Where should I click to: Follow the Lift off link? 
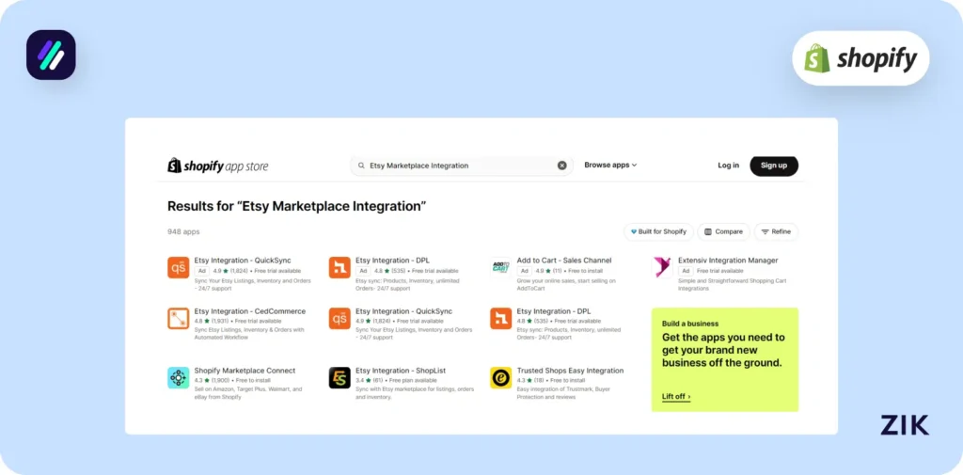pos(676,397)
